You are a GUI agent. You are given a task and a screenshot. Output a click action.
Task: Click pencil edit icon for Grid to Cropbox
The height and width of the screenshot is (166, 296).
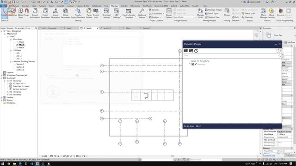pos(196,64)
